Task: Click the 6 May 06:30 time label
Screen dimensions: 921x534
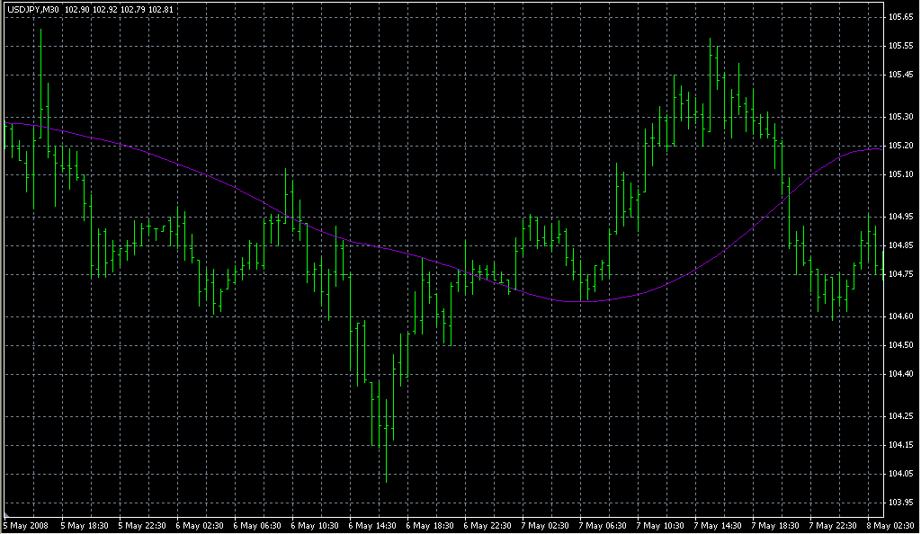Action: point(256,526)
